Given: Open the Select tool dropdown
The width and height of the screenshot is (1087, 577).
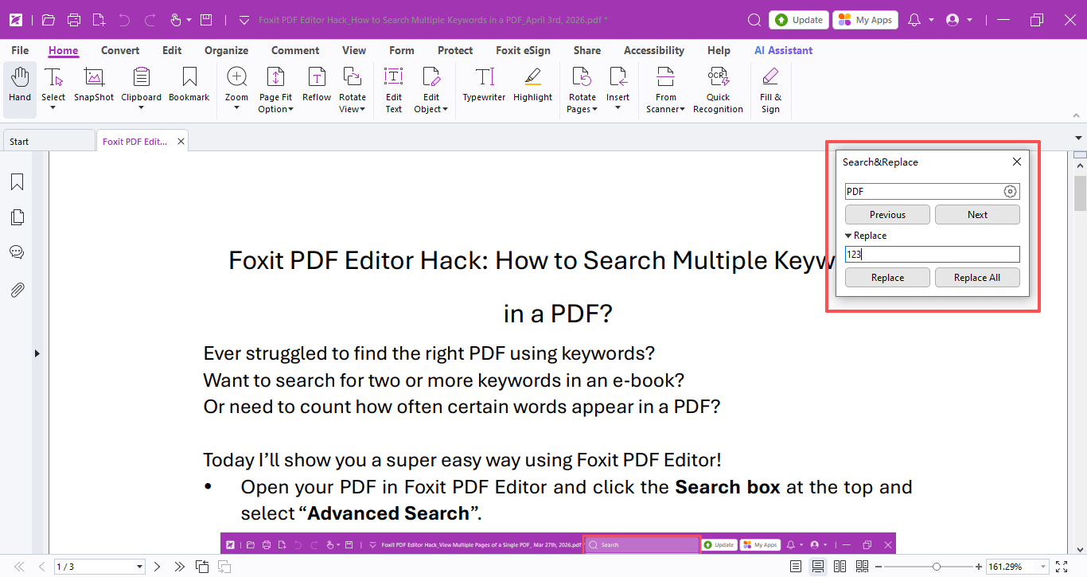Looking at the screenshot, I should tap(53, 108).
